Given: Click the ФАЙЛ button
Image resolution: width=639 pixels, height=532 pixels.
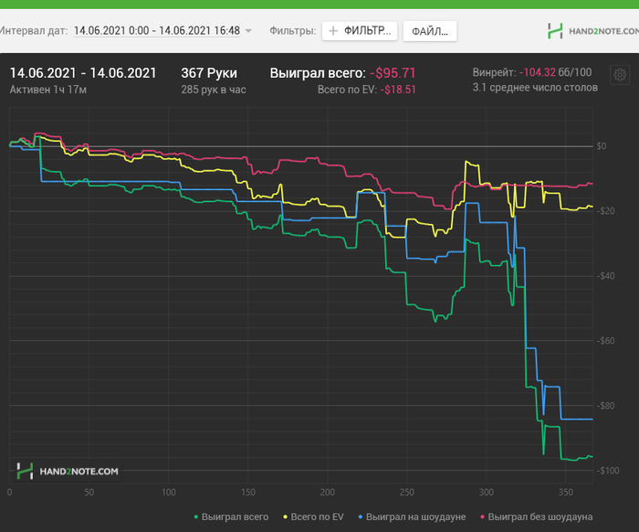Looking at the screenshot, I should [430, 31].
